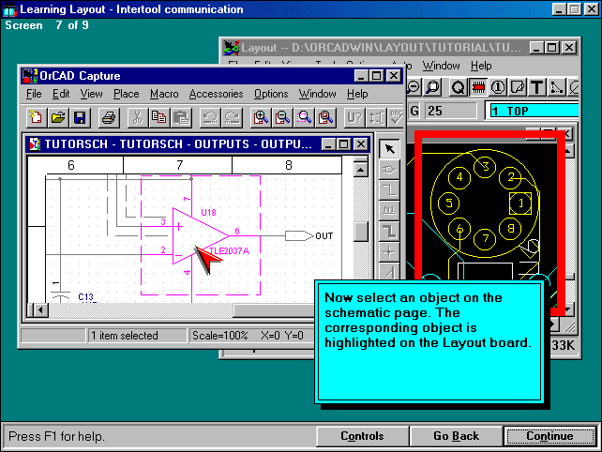Click the New document icon in Capture

(x=36, y=117)
